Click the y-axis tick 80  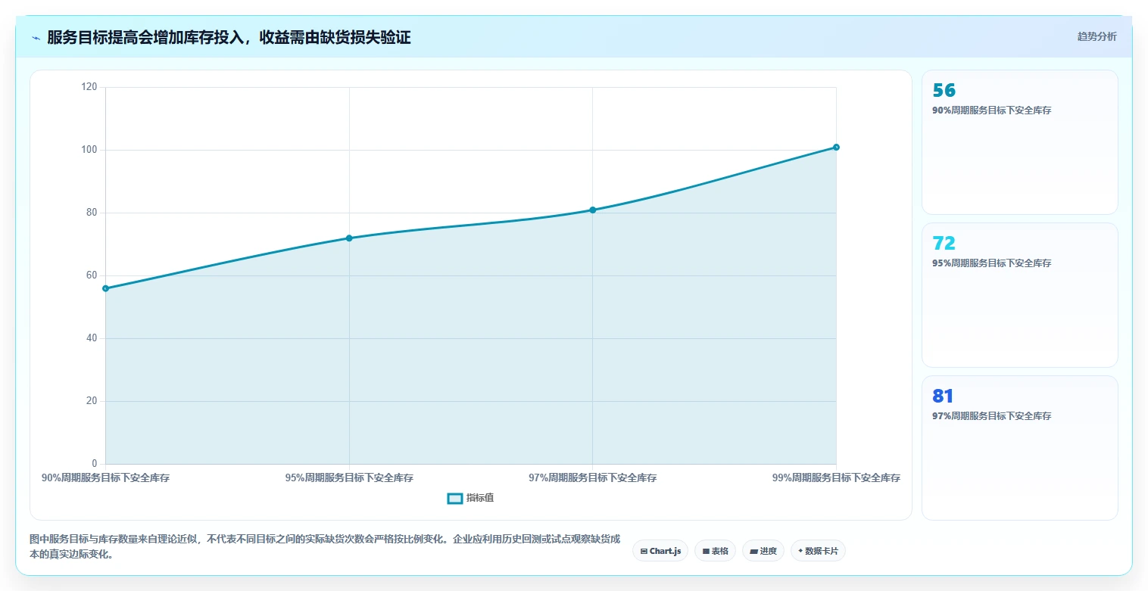click(92, 213)
